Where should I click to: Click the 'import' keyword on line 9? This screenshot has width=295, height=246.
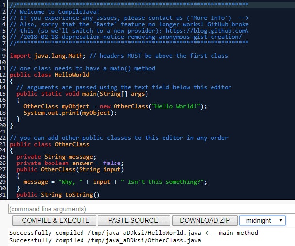tap(20, 56)
